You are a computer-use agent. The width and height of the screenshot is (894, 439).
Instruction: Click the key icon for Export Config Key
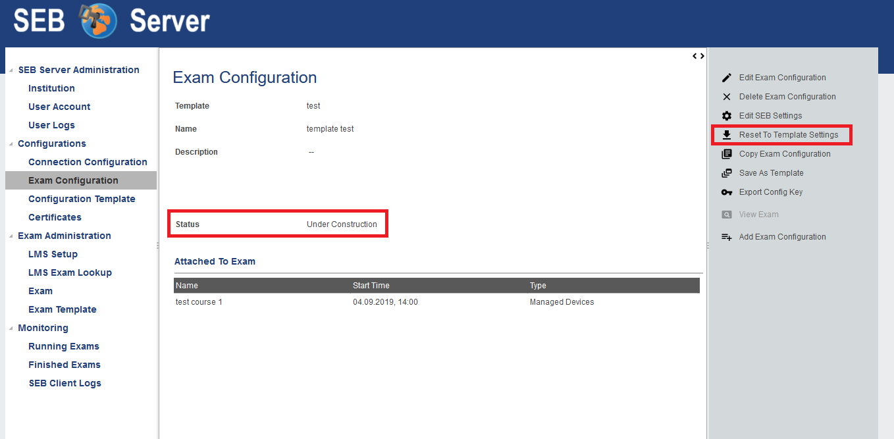[727, 192]
